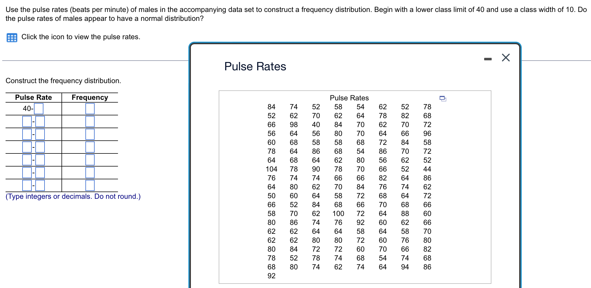Click the instruction text about typing integers
The height and width of the screenshot is (288, 591).
click(x=73, y=196)
